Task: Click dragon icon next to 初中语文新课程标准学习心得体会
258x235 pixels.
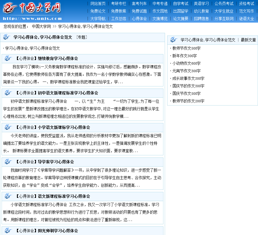Action: pos(8,93)
